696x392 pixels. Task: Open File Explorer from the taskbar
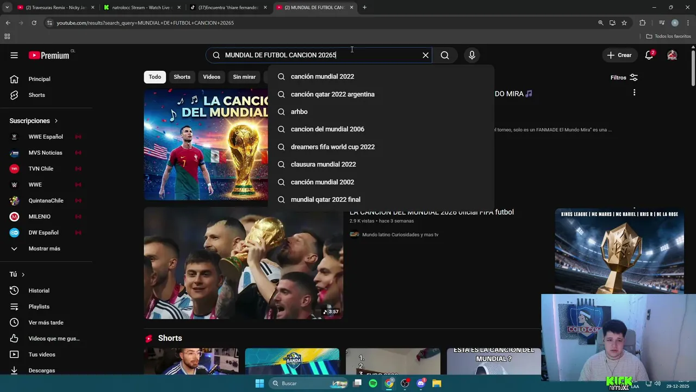[437, 383]
